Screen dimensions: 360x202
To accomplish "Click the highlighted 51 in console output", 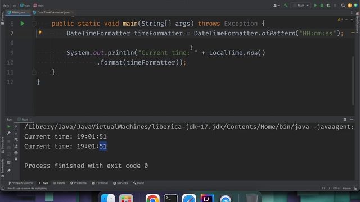I will pos(103,146).
